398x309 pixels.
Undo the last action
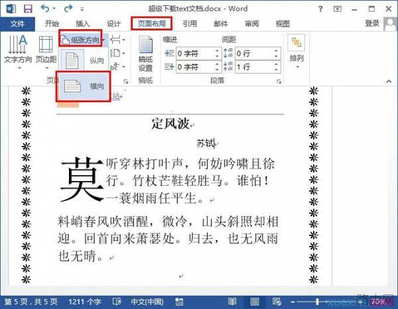tap(45, 9)
